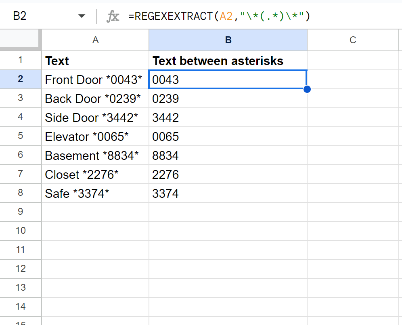402x325 pixels.
Task: Select row 10 header
Action: pos(21,231)
